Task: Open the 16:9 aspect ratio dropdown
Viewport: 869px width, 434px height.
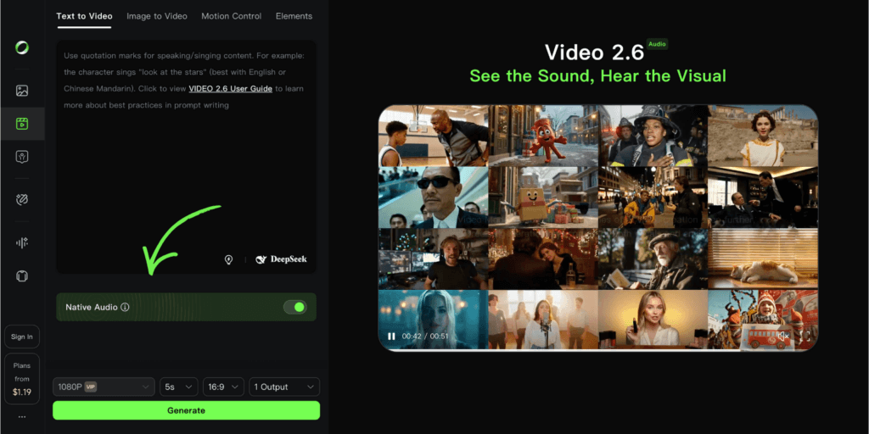Action: (x=223, y=387)
